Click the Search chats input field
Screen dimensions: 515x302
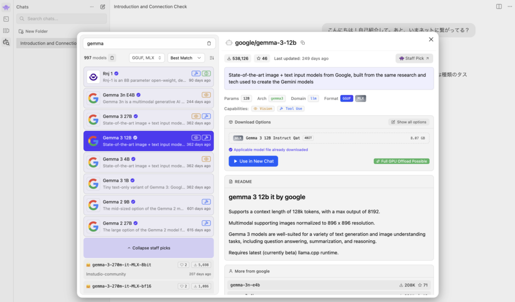[61, 19]
